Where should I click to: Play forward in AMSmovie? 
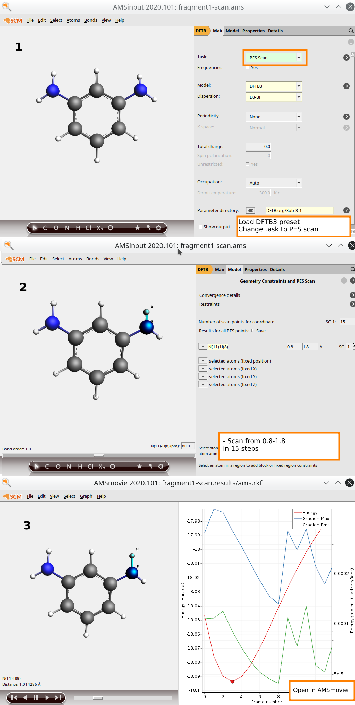point(47,698)
